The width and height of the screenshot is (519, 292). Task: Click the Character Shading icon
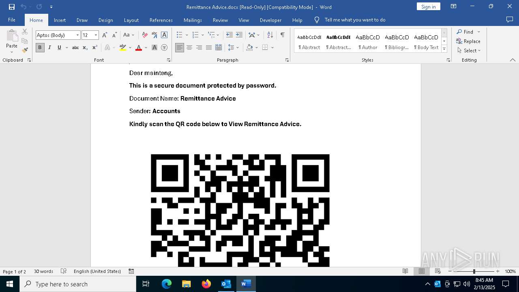[154, 47]
